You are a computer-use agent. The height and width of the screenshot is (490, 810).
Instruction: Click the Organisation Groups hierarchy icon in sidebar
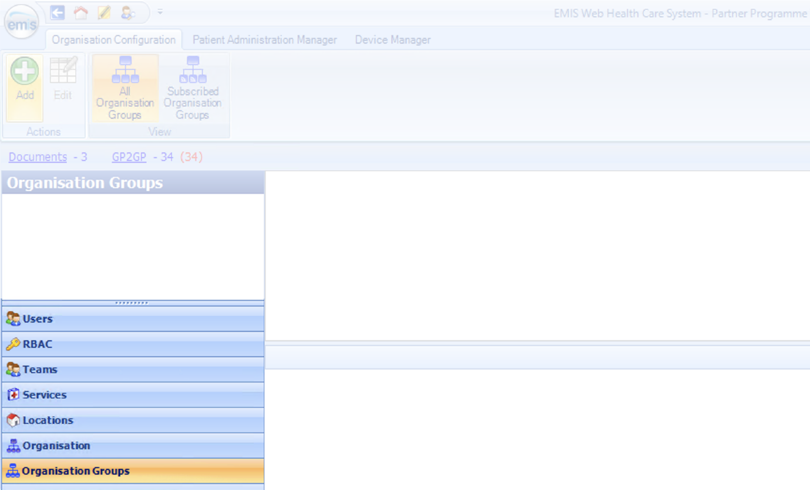point(13,471)
